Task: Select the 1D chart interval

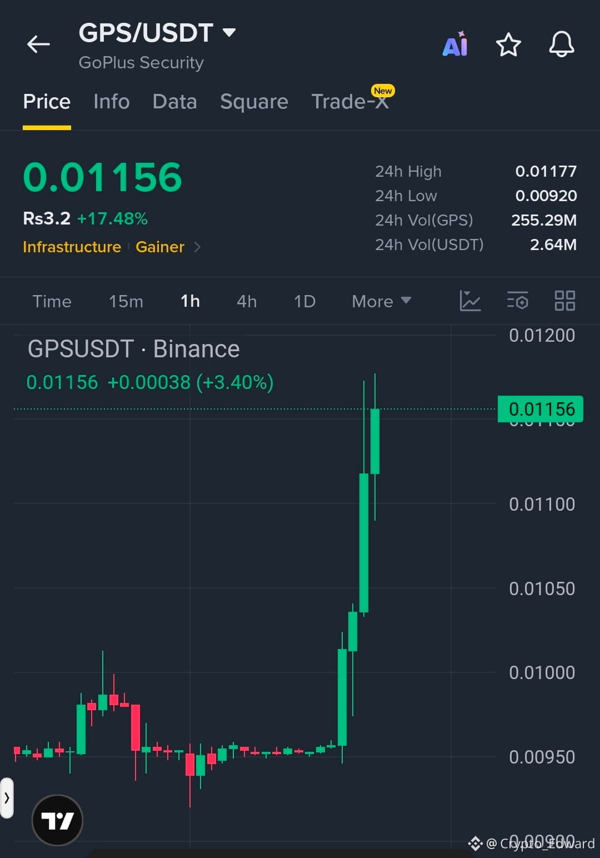Action: [x=304, y=301]
